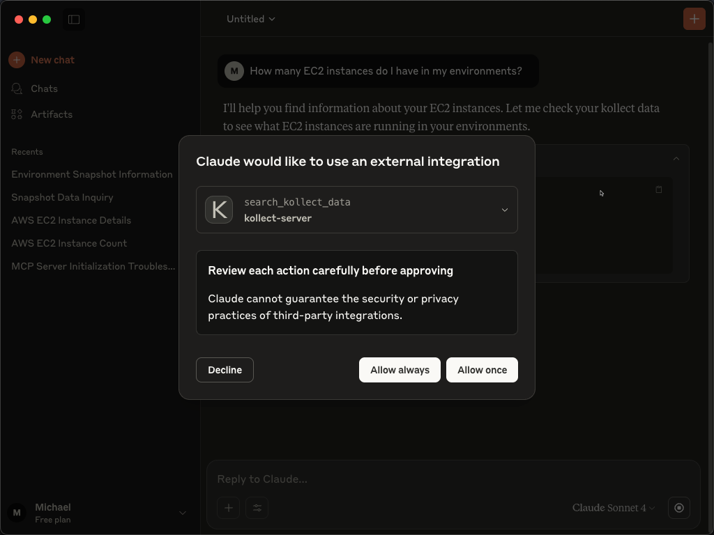714x535 pixels.
Task: Click the kollect-server K icon
Action: [219, 210]
